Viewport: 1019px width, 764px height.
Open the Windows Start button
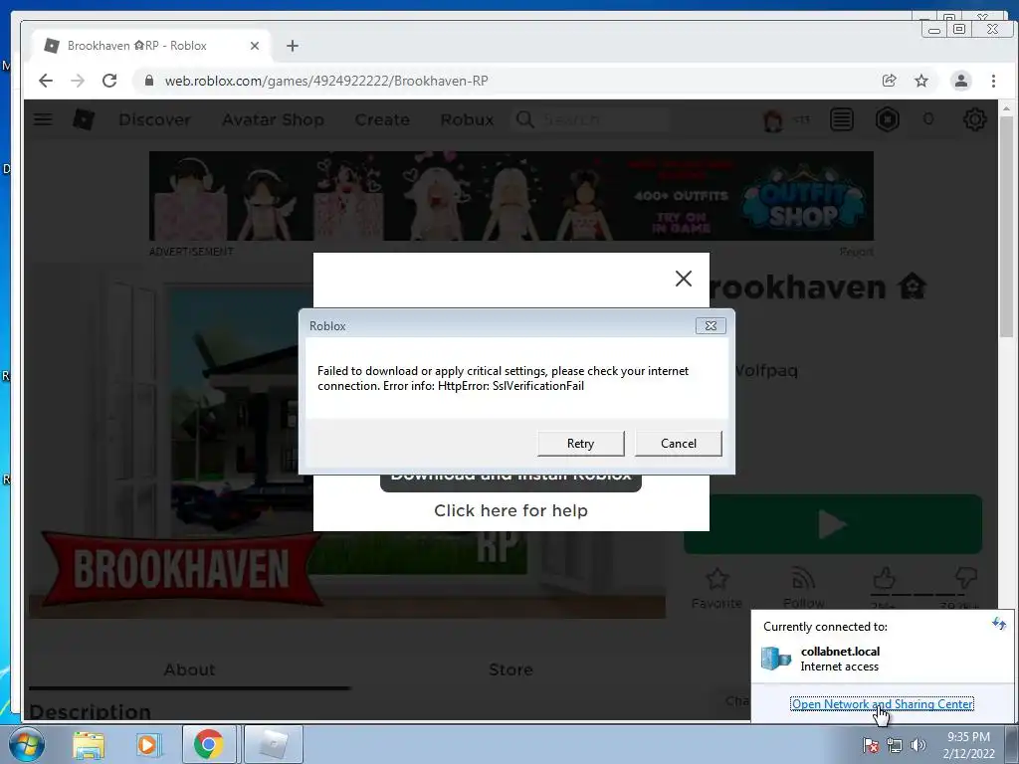(26, 744)
